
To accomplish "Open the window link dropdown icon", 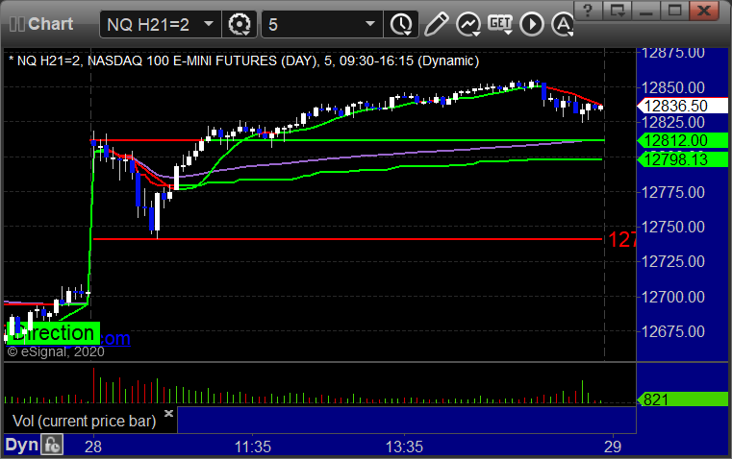I will click(x=618, y=11).
